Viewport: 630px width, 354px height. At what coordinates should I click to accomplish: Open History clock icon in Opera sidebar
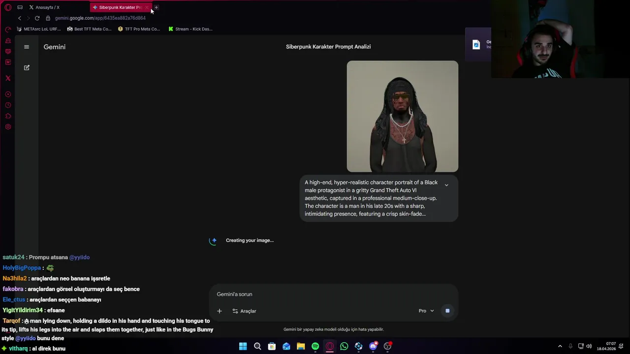point(8,105)
